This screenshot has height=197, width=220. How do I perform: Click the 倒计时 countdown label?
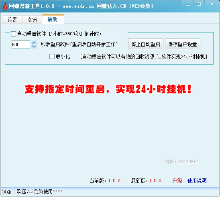(x=93, y=34)
